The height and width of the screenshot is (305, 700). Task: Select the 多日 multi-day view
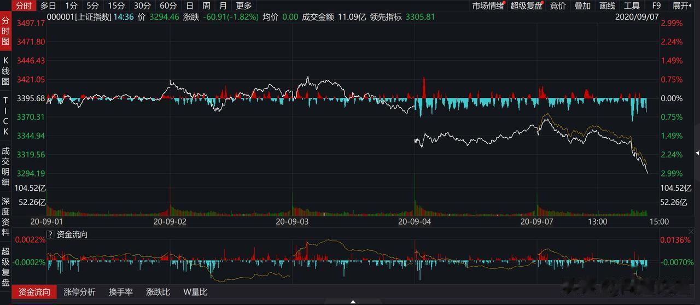click(x=49, y=6)
